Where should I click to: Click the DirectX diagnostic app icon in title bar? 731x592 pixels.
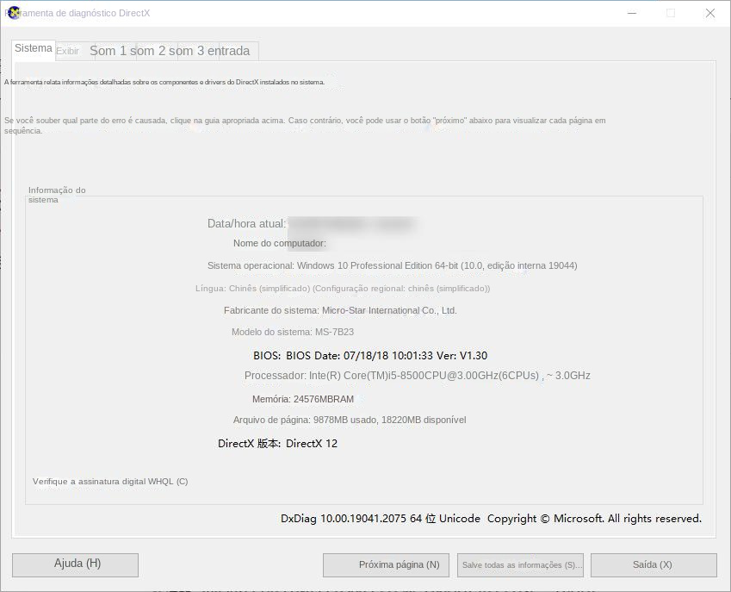(x=14, y=13)
